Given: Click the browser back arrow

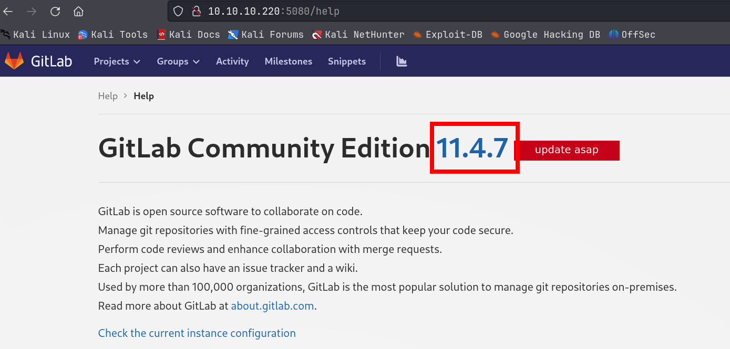Looking at the screenshot, I should click(x=8, y=11).
